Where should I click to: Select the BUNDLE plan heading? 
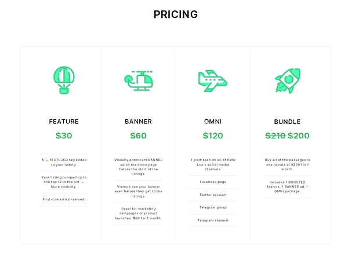click(287, 122)
